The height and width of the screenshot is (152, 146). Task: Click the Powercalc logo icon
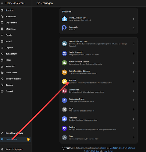(64, 28)
